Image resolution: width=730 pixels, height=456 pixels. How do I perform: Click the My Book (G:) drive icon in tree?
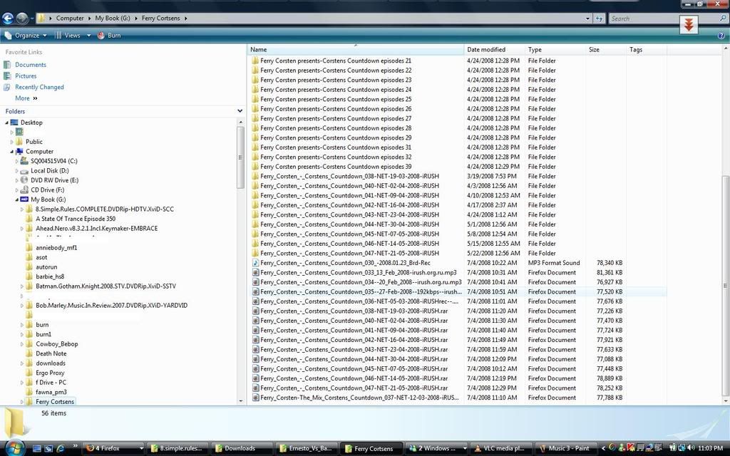[25, 199]
